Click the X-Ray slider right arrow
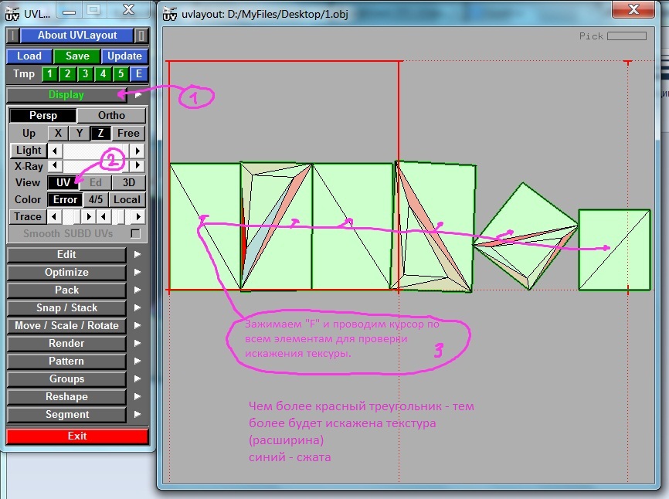Viewport: 669px width, 499px height. click(138, 165)
